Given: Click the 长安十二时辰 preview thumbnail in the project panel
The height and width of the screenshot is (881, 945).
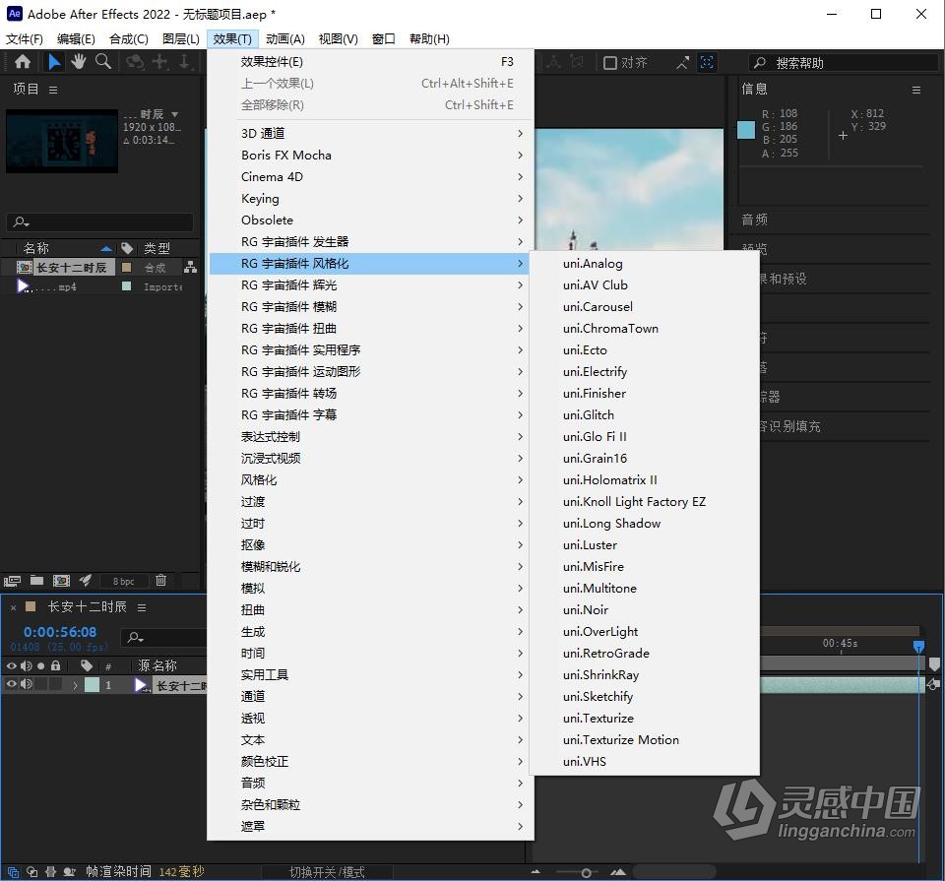Looking at the screenshot, I should tap(61, 141).
